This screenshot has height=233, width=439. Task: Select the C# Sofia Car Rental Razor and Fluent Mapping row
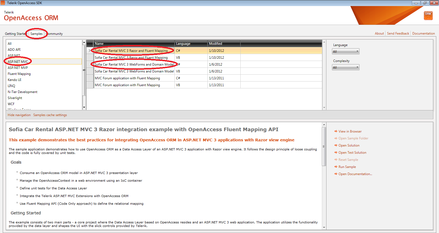click(x=204, y=51)
